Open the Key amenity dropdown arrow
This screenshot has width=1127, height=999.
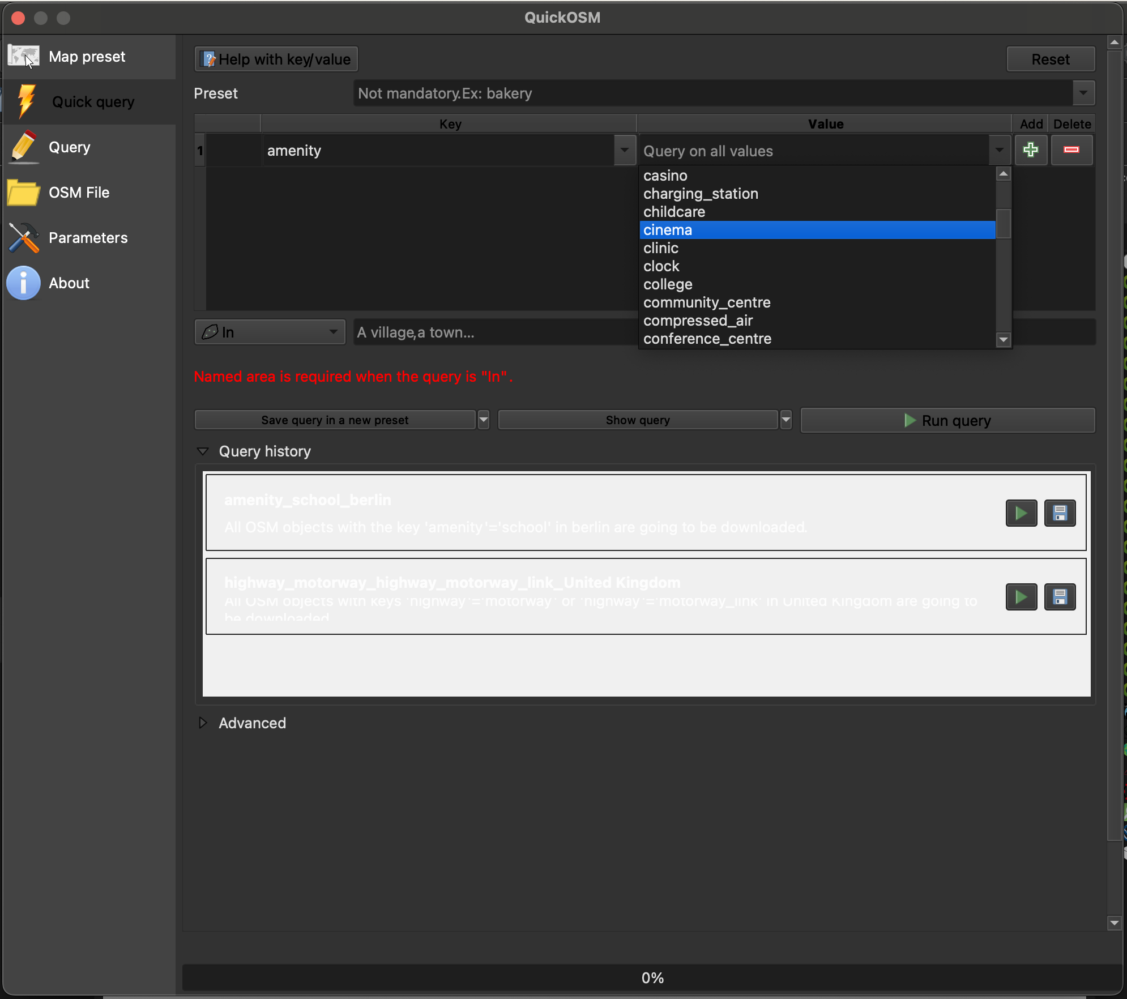coord(624,151)
